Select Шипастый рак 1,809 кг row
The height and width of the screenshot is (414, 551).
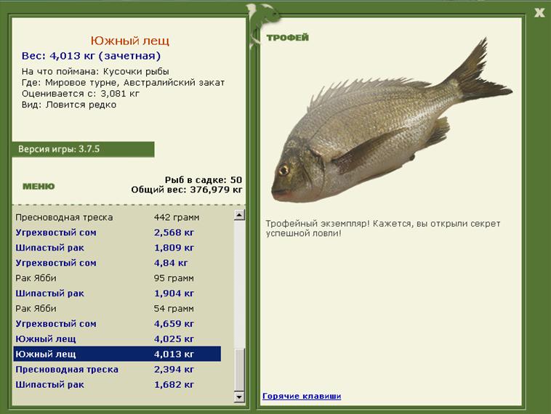(117, 248)
